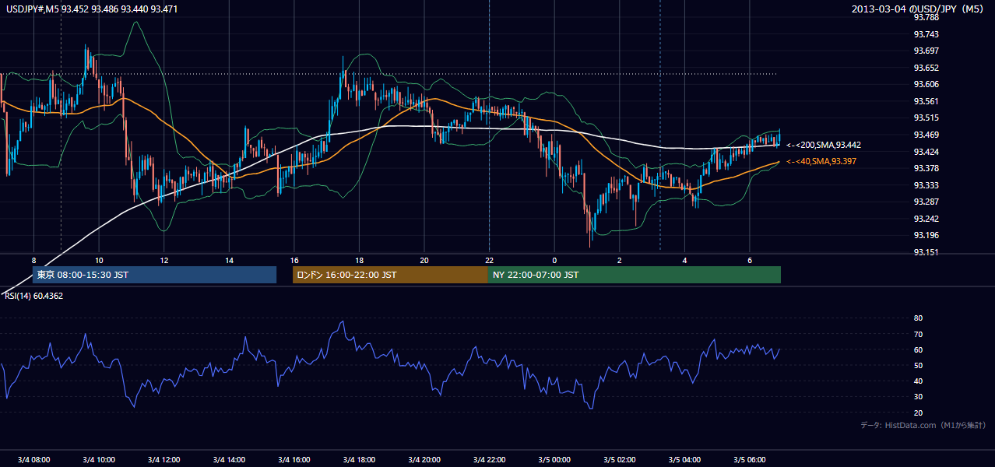
Task: Click the 93.788 price axis label
Action: pos(926,17)
